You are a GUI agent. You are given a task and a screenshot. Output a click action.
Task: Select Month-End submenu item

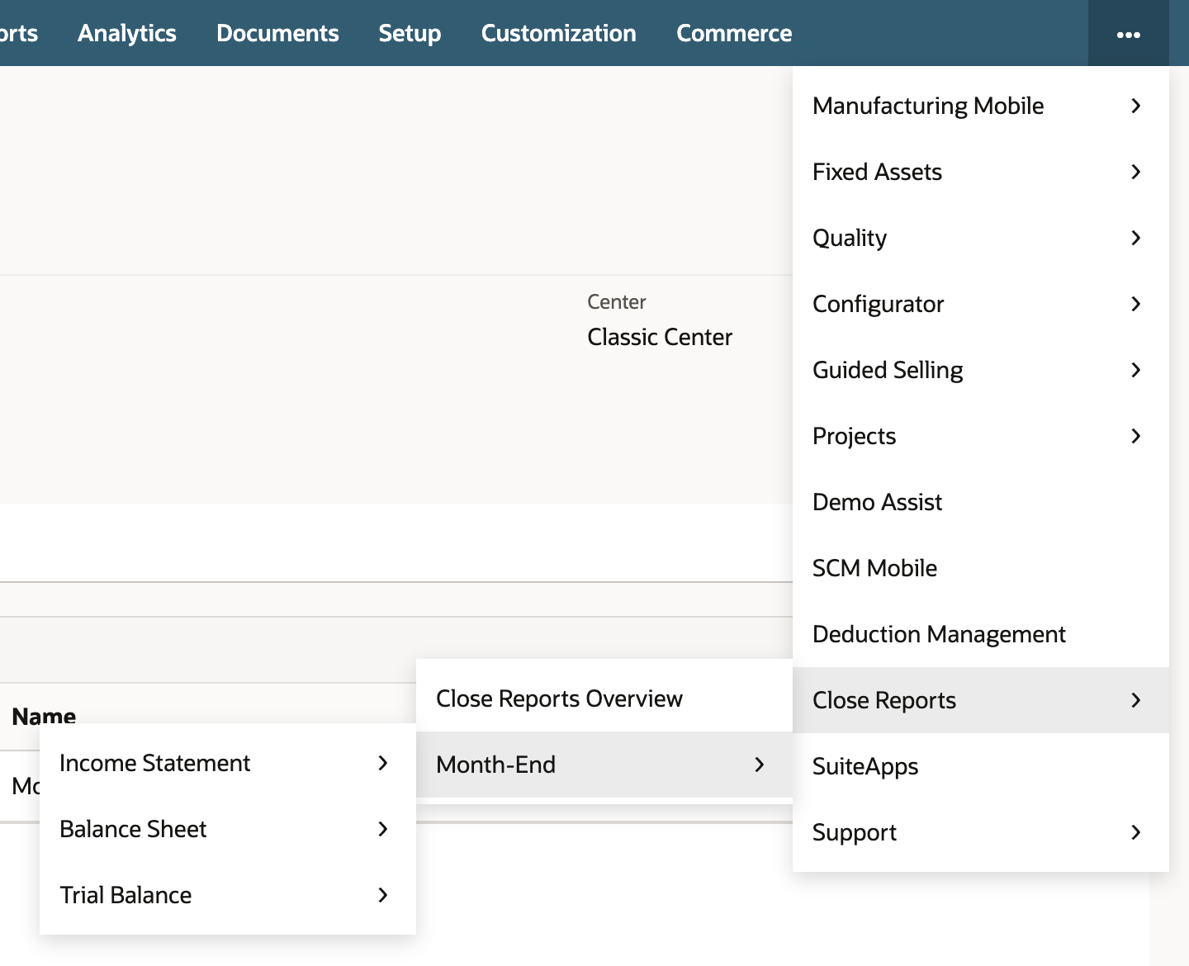(604, 765)
